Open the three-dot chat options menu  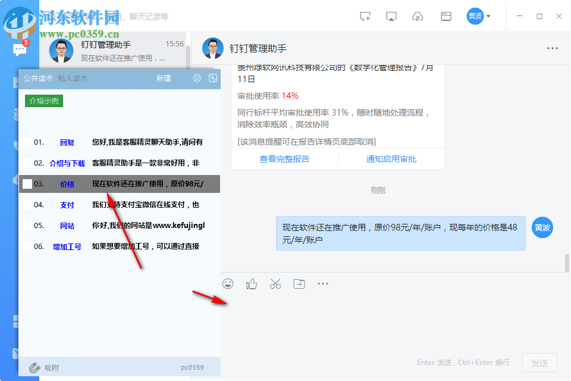click(552, 48)
